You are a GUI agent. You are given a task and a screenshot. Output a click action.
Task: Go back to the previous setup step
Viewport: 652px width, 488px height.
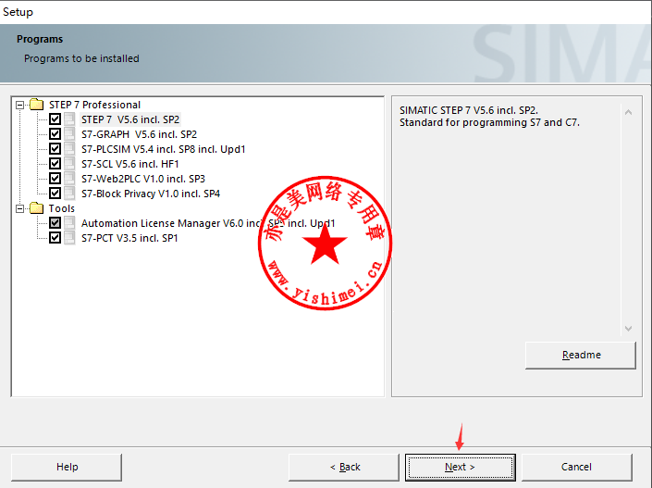[343, 467]
